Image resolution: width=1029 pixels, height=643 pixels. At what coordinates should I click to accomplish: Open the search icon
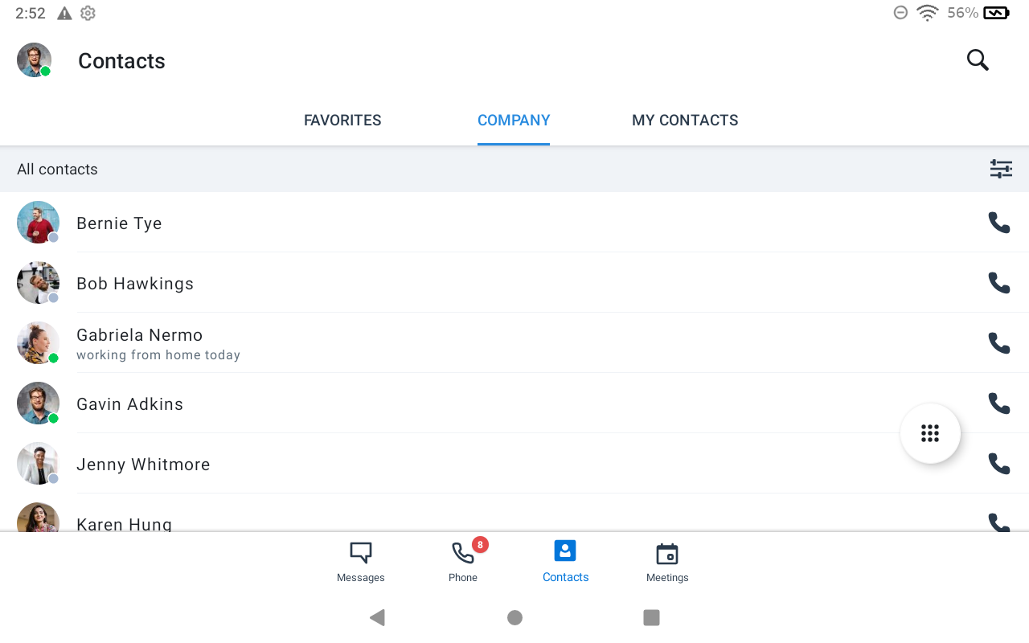(x=977, y=59)
